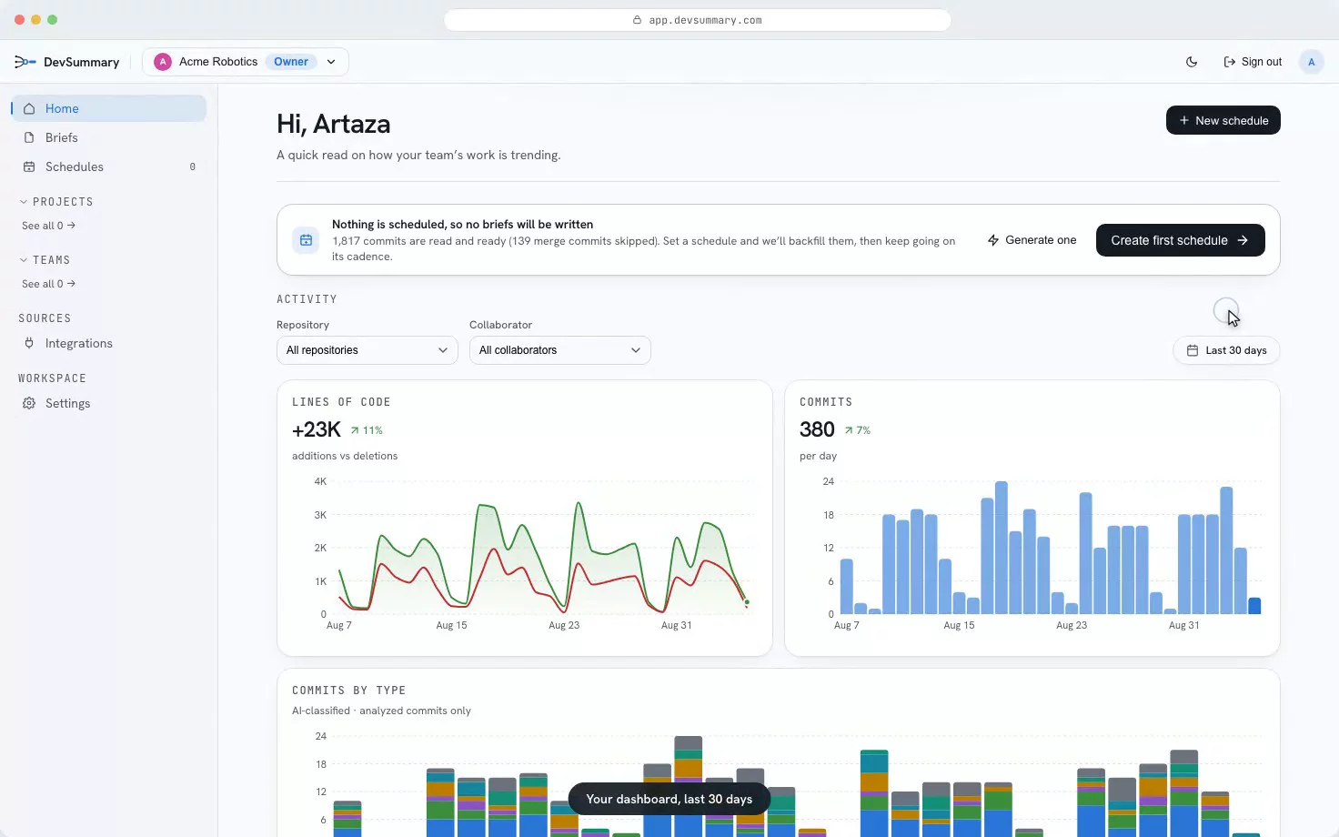Click the Briefs document icon
1339x837 pixels.
29,137
